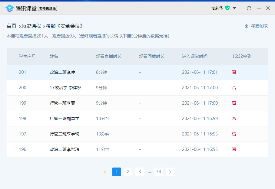The height and width of the screenshot is (189, 275).
Task: Go to the next page arrow
Action: click(170, 172)
